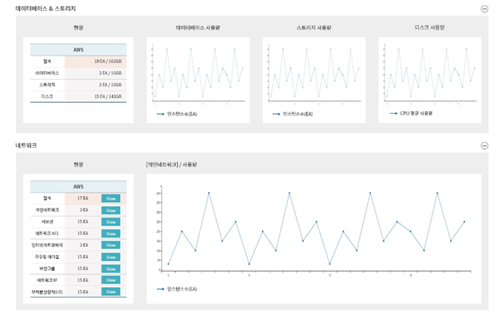Screen dimensions: 499x316
Task: Click 현황 heading above network table
Action: pyautogui.click(x=78, y=164)
